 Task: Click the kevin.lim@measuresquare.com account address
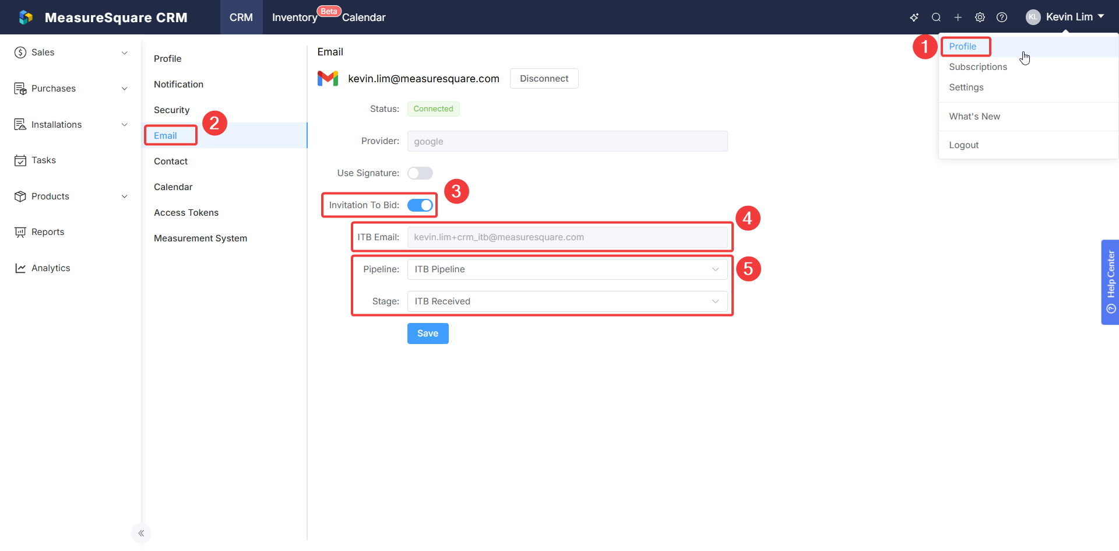pos(424,79)
